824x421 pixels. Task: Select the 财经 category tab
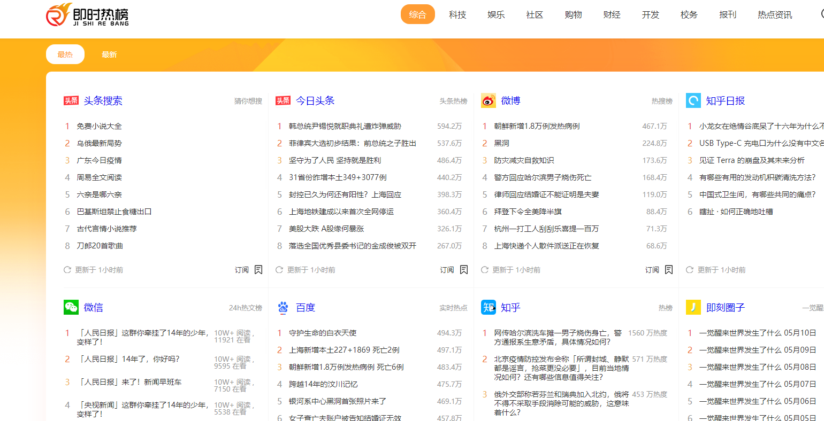pos(612,15)
